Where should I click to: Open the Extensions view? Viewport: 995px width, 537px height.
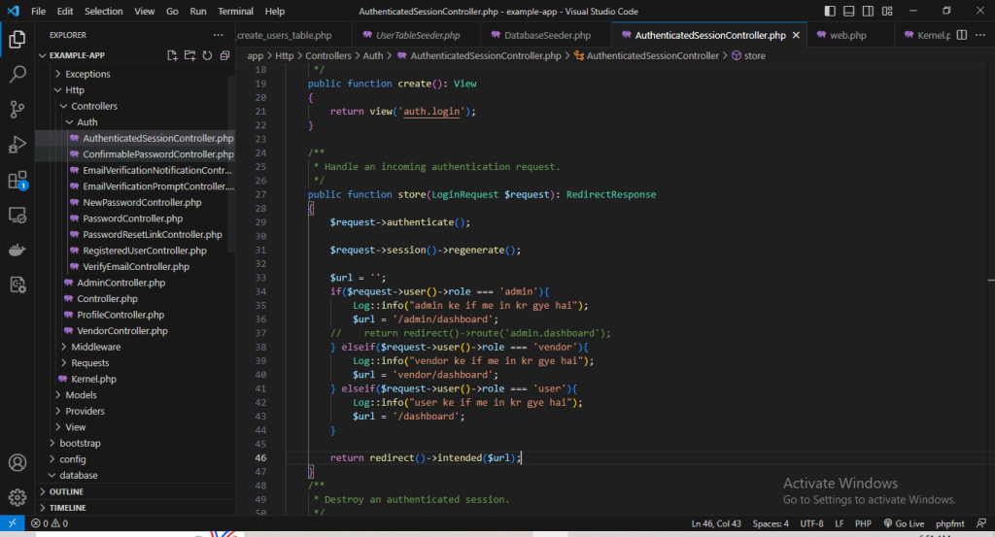pyautogui.click(x=17, y=181)
